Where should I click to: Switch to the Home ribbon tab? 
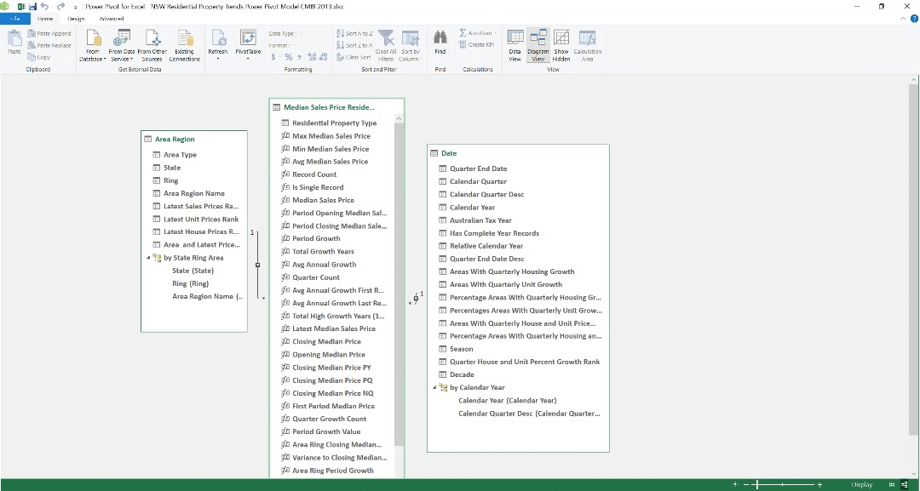coord(45,19)
